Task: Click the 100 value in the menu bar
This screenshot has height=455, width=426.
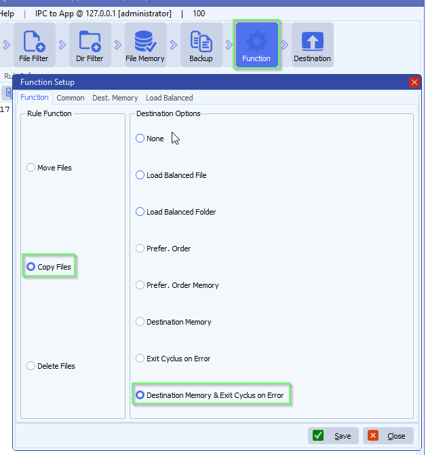Action: pyautogui.click(x=199, y=14)
